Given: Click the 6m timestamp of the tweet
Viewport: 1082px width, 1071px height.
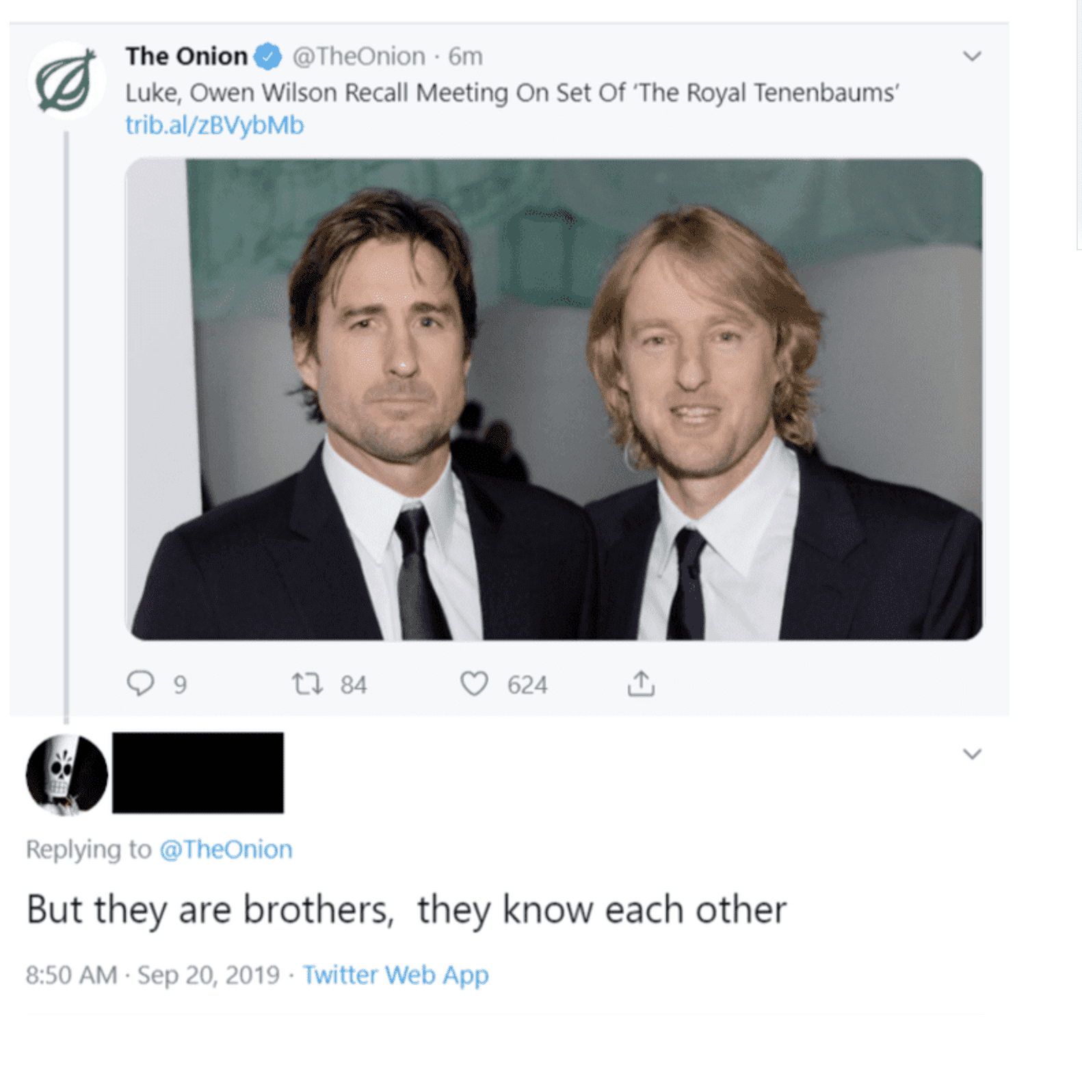Looking at the screenshot, I should pos(465,56).
